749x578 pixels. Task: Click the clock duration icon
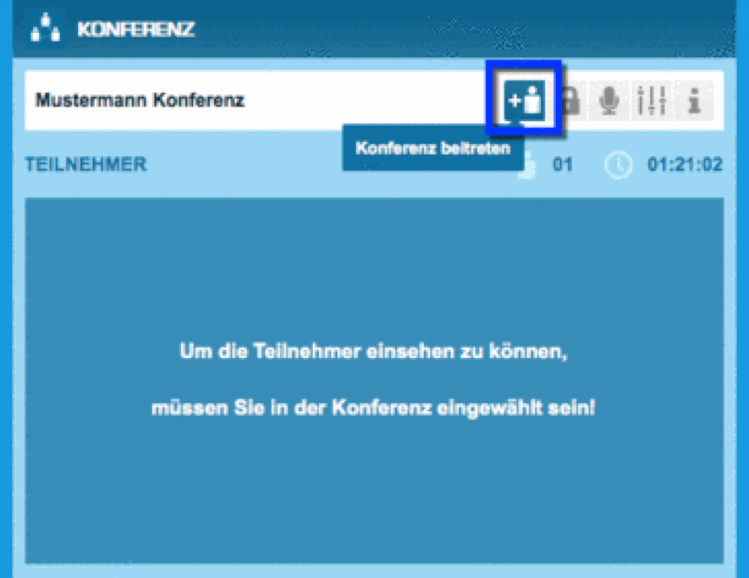coord(618,165)
